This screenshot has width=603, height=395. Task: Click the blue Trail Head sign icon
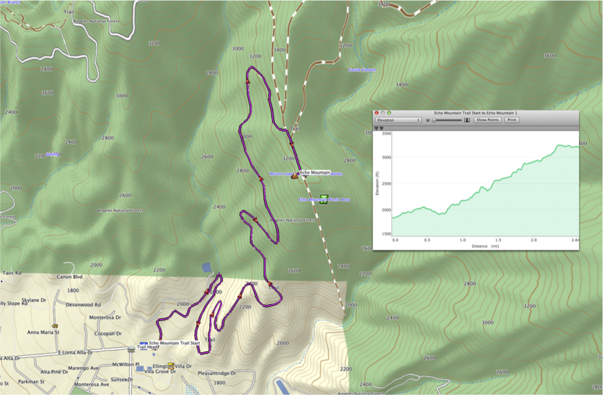click(x=143, y=343)
